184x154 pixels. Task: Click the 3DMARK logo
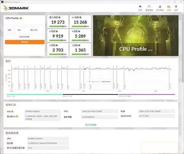16,8
